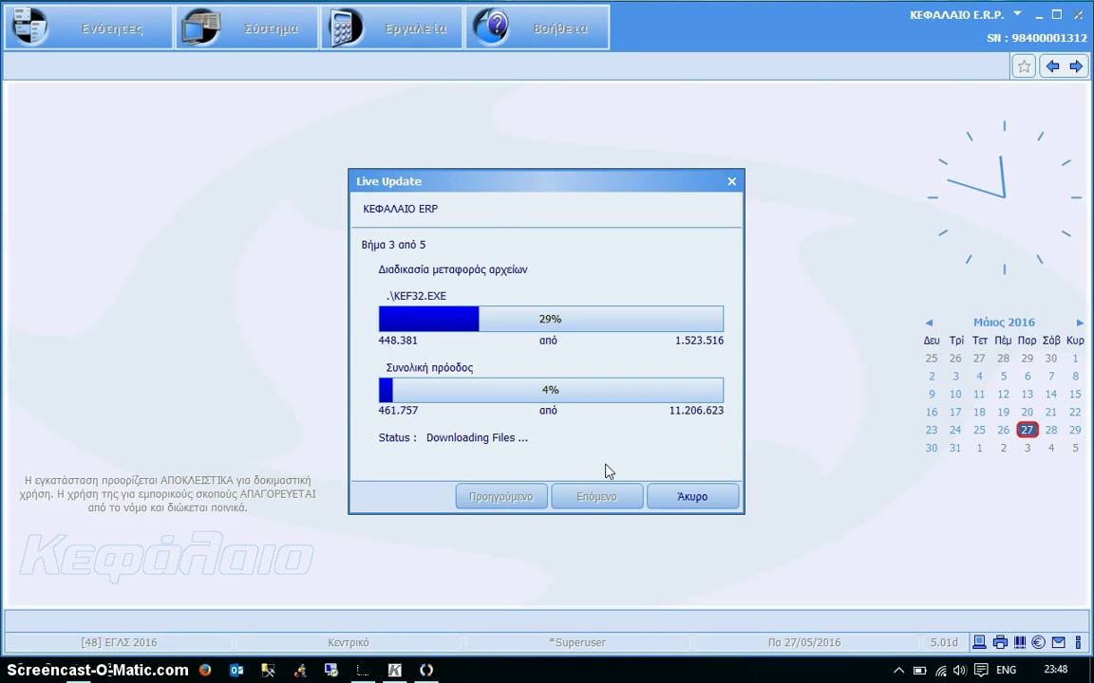Image resolution: width=1094 pixels, height=683 pixels.
Task: Open the Εργαλεία menu
Action: (x=391, y=28)
